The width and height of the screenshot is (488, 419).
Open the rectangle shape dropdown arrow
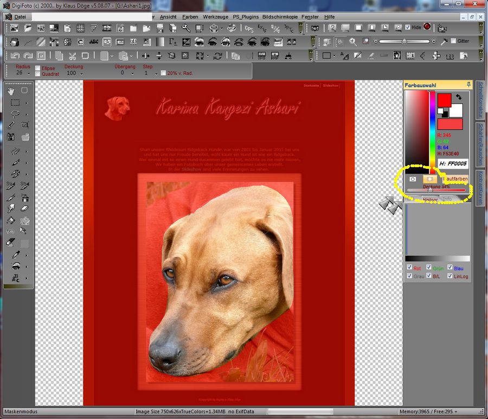335,55
